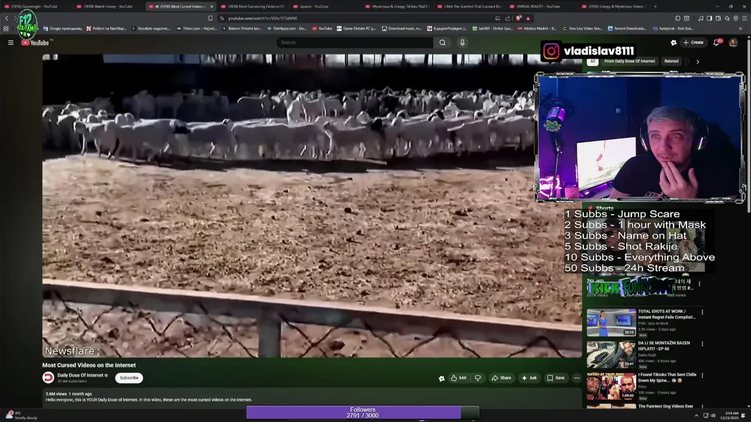Open the 'Game-Debate PC g...' bookmark
This screenshot has width=751, height=422.
click(356, 28)
